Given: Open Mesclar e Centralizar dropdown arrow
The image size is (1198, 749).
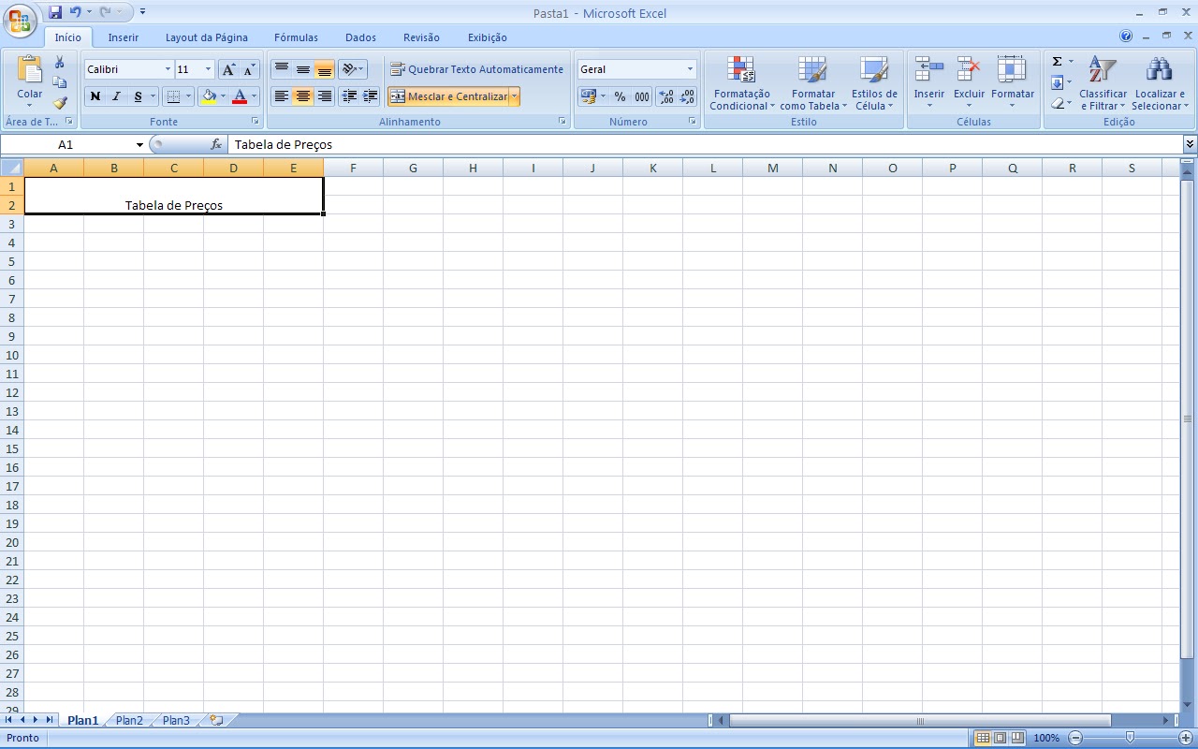Looking at the screenshot, I should (514, 96).
